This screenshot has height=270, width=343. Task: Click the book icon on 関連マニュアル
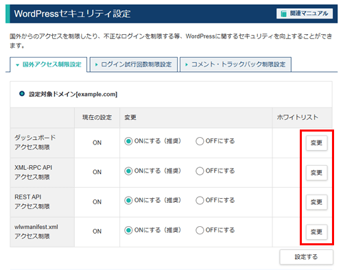pos(283,14)
